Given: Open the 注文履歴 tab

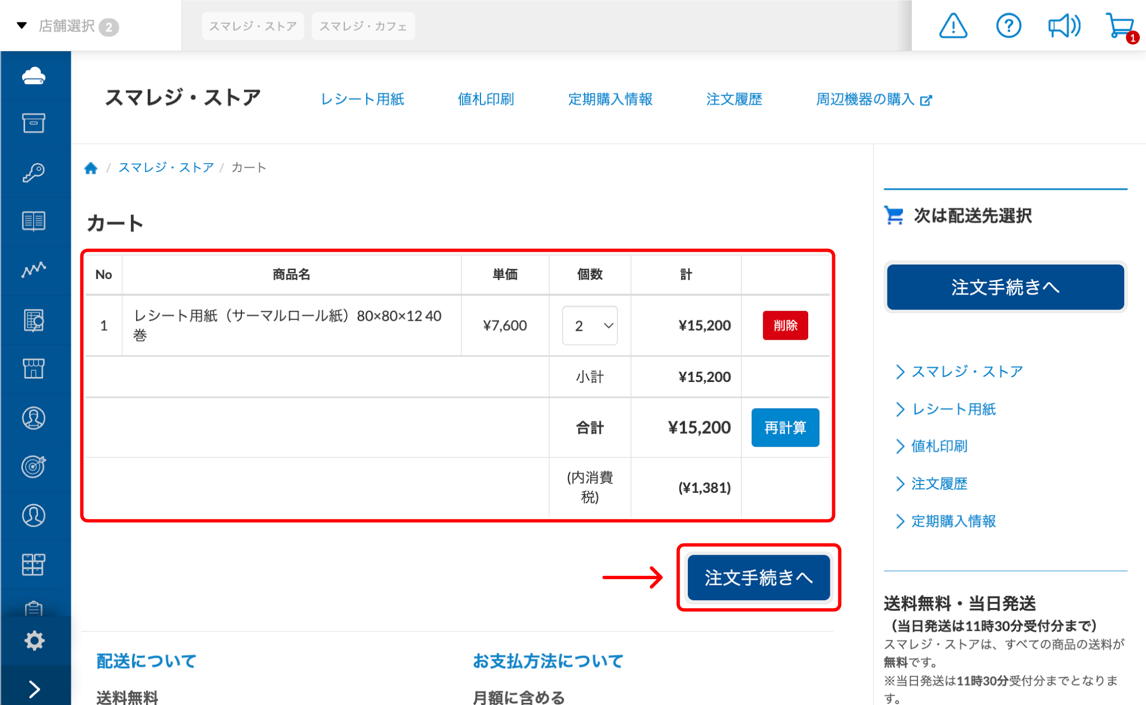Looking at the screenshot, I should click(x=734, y=99).
